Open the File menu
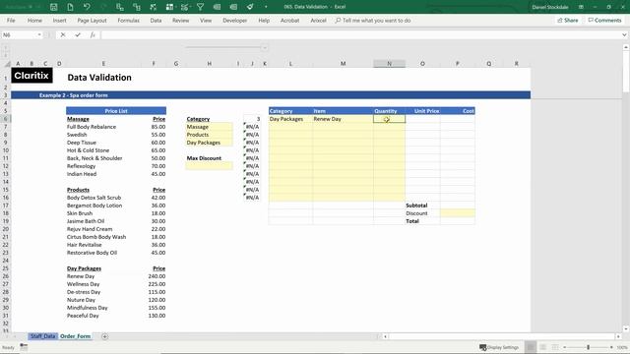This screenshot has width=630, height=354. [x=11, y=20]
